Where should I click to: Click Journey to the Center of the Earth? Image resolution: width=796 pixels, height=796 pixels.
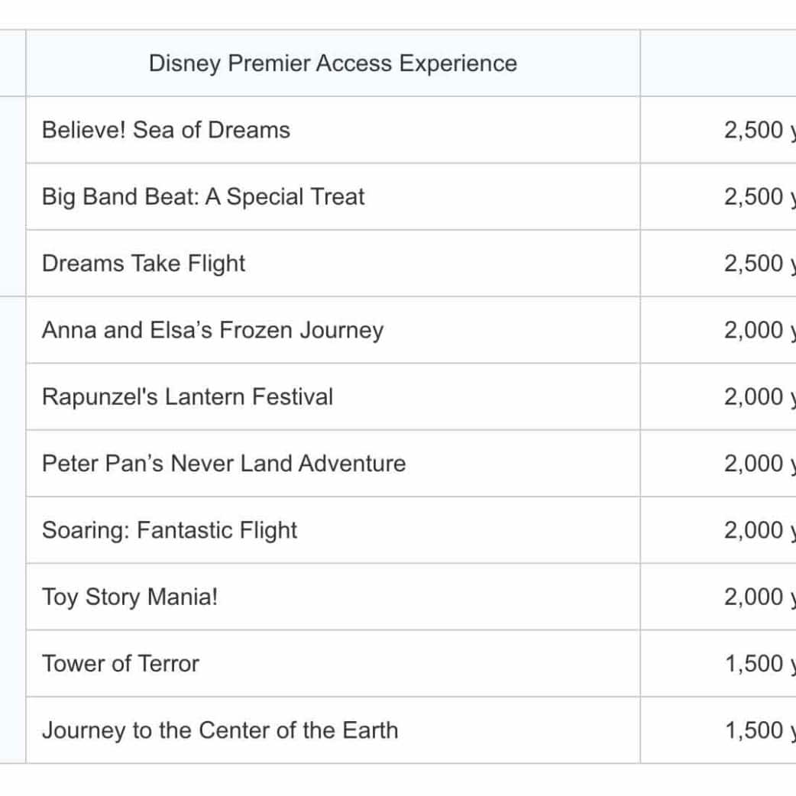(220, 730)
